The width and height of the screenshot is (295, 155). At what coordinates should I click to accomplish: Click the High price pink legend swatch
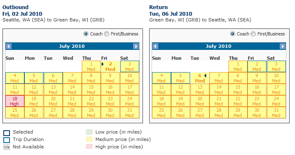tap(89, 147)
